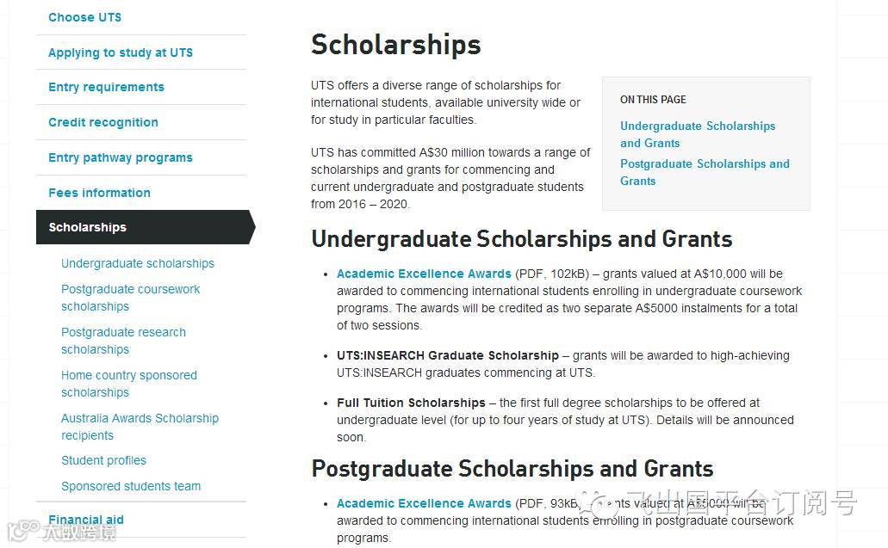888x548 pixels.
Task: Open Postgraduate coursework scholarships sub-item
Action: (x=130, y=298)
